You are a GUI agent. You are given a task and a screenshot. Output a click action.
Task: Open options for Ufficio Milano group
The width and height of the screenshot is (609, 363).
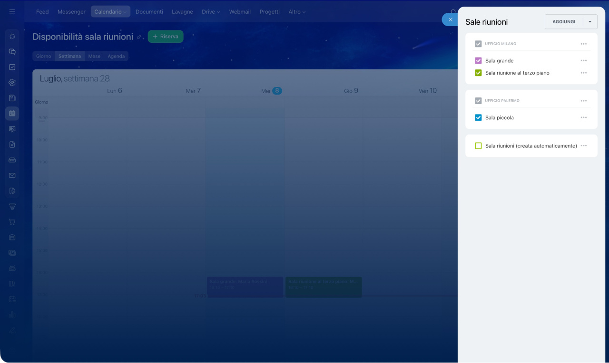point(584,44)
